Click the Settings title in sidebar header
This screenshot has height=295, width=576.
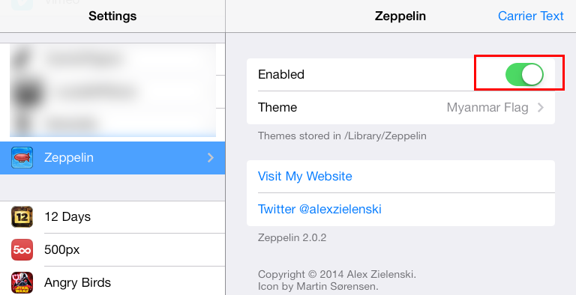tap(112, 16)
